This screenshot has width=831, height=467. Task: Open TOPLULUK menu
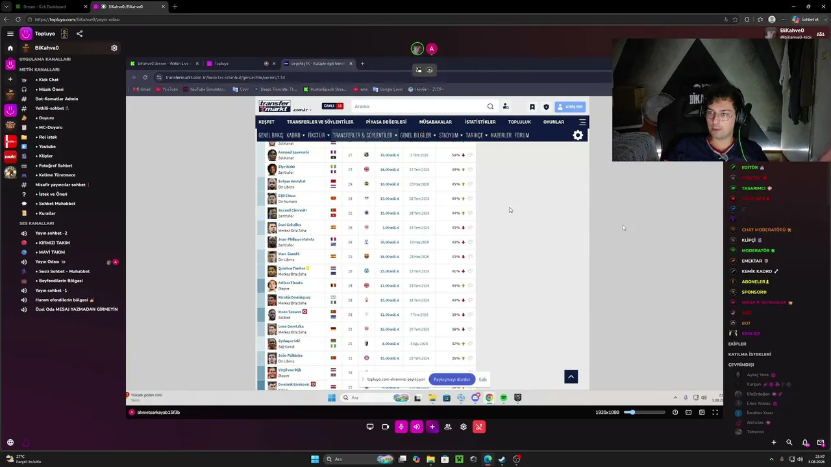click(519, 122)
